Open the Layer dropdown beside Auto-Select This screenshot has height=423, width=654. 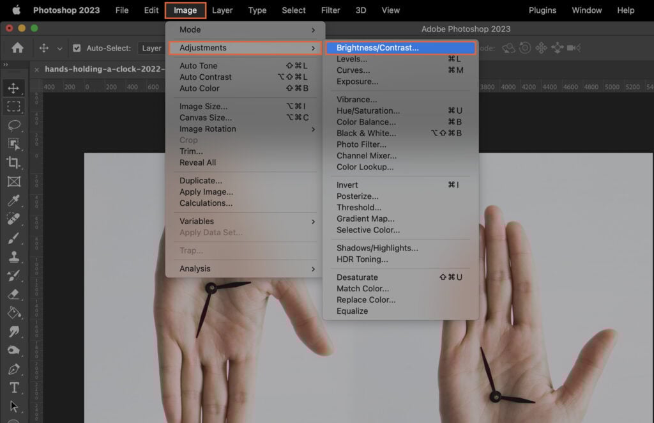coord(151,47)
